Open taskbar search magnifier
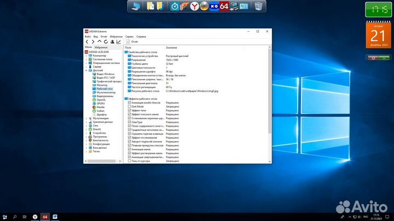 15,217
